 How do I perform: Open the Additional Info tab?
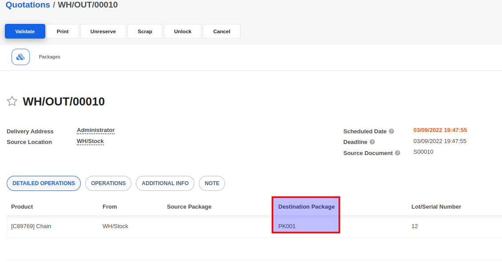coord(165,183)
